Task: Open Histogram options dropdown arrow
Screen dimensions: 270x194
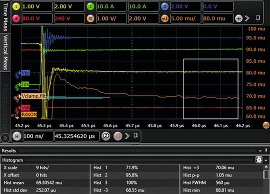Action: pos(266,160)
